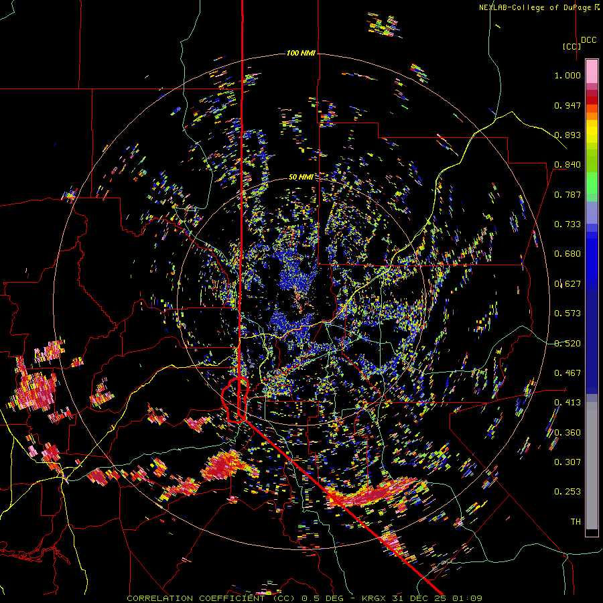The image size is (603, 603).
Task: Click the 50 NMI range ring label
Action: tap(301, 177)
